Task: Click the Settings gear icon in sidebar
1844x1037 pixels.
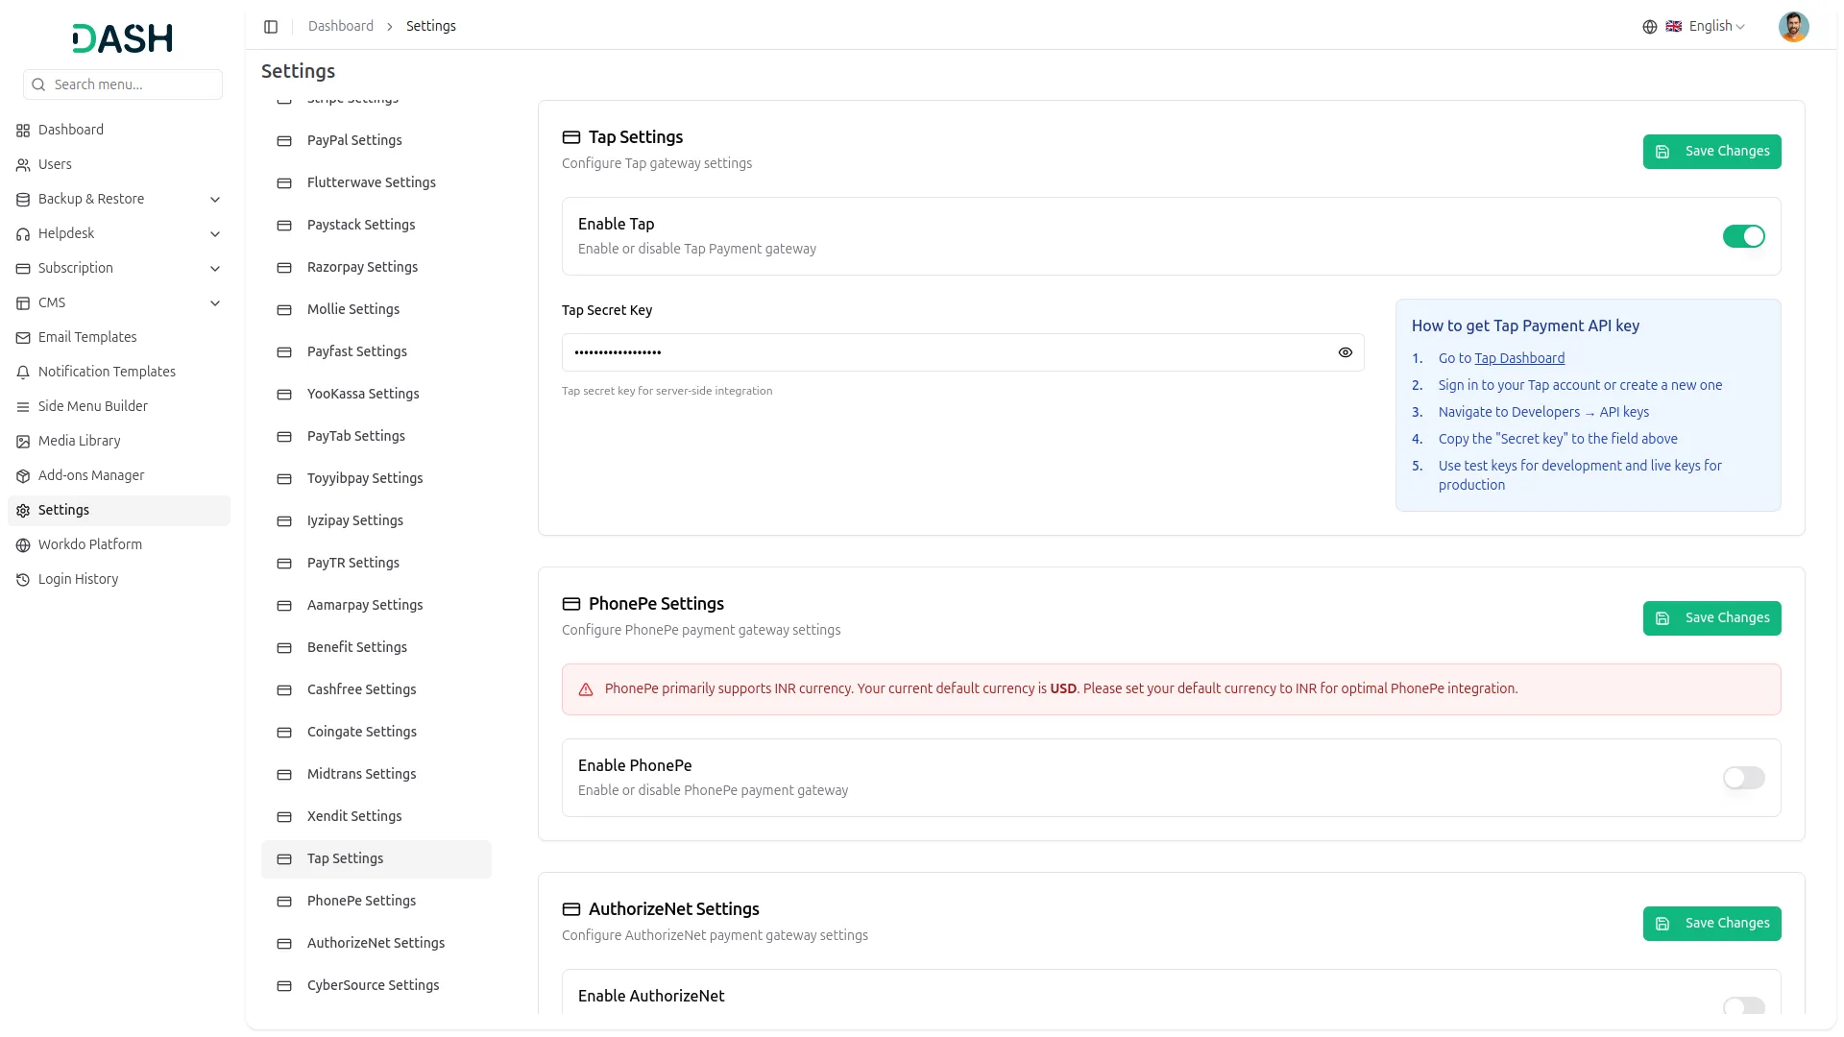Action: (x=23, y=511)
